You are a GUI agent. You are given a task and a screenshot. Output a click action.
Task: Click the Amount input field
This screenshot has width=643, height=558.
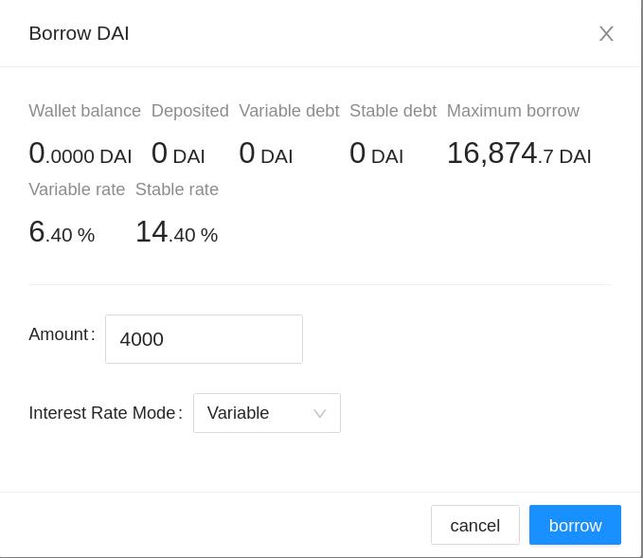[204, 339]
